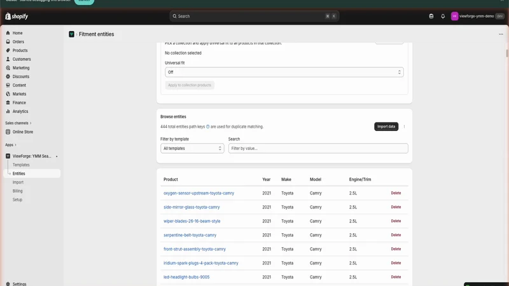Click the Product column header
This screenshot has width=509, height=286.
(x=171, y=179)
